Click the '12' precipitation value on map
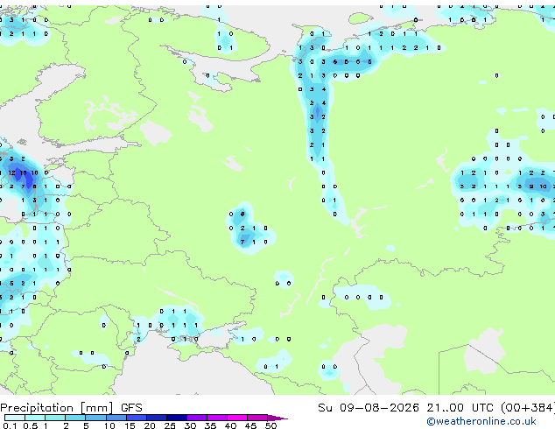555x429 pixels. click(x=11, y=172)
